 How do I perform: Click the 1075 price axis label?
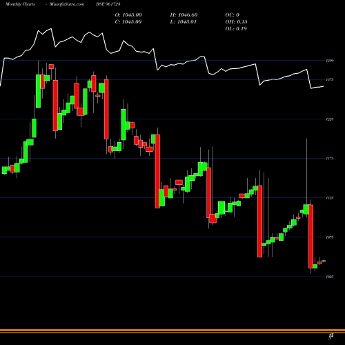(330, 237)
